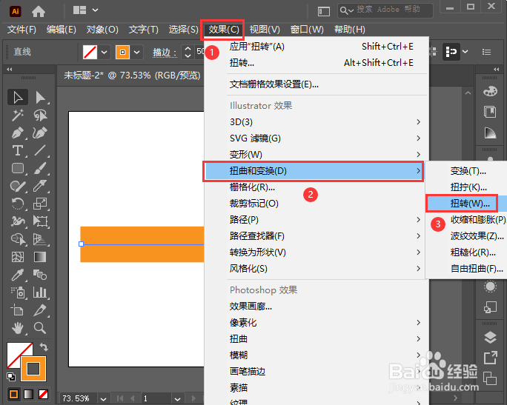Screen dimensions: 507x405
Task: Select the Shape Builder tool
Action: tap(18, 239)
